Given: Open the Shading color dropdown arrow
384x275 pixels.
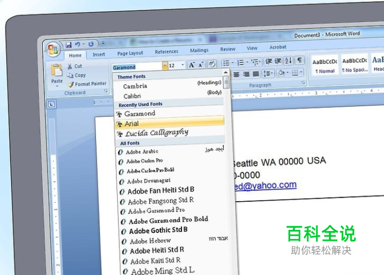Looking at the screenshot, I should [287, 73].
